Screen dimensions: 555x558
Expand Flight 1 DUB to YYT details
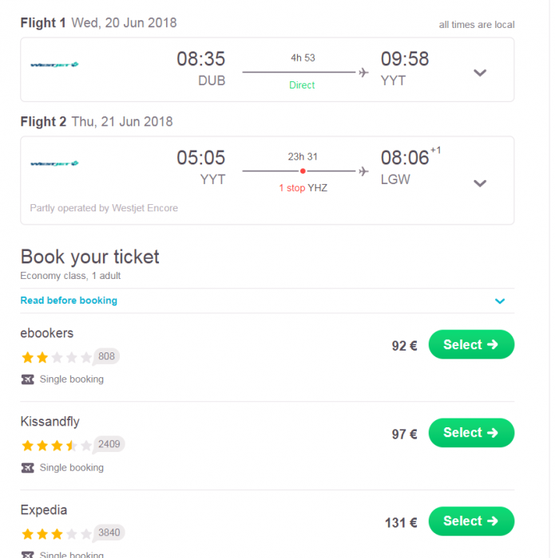(x=480, y=73)
